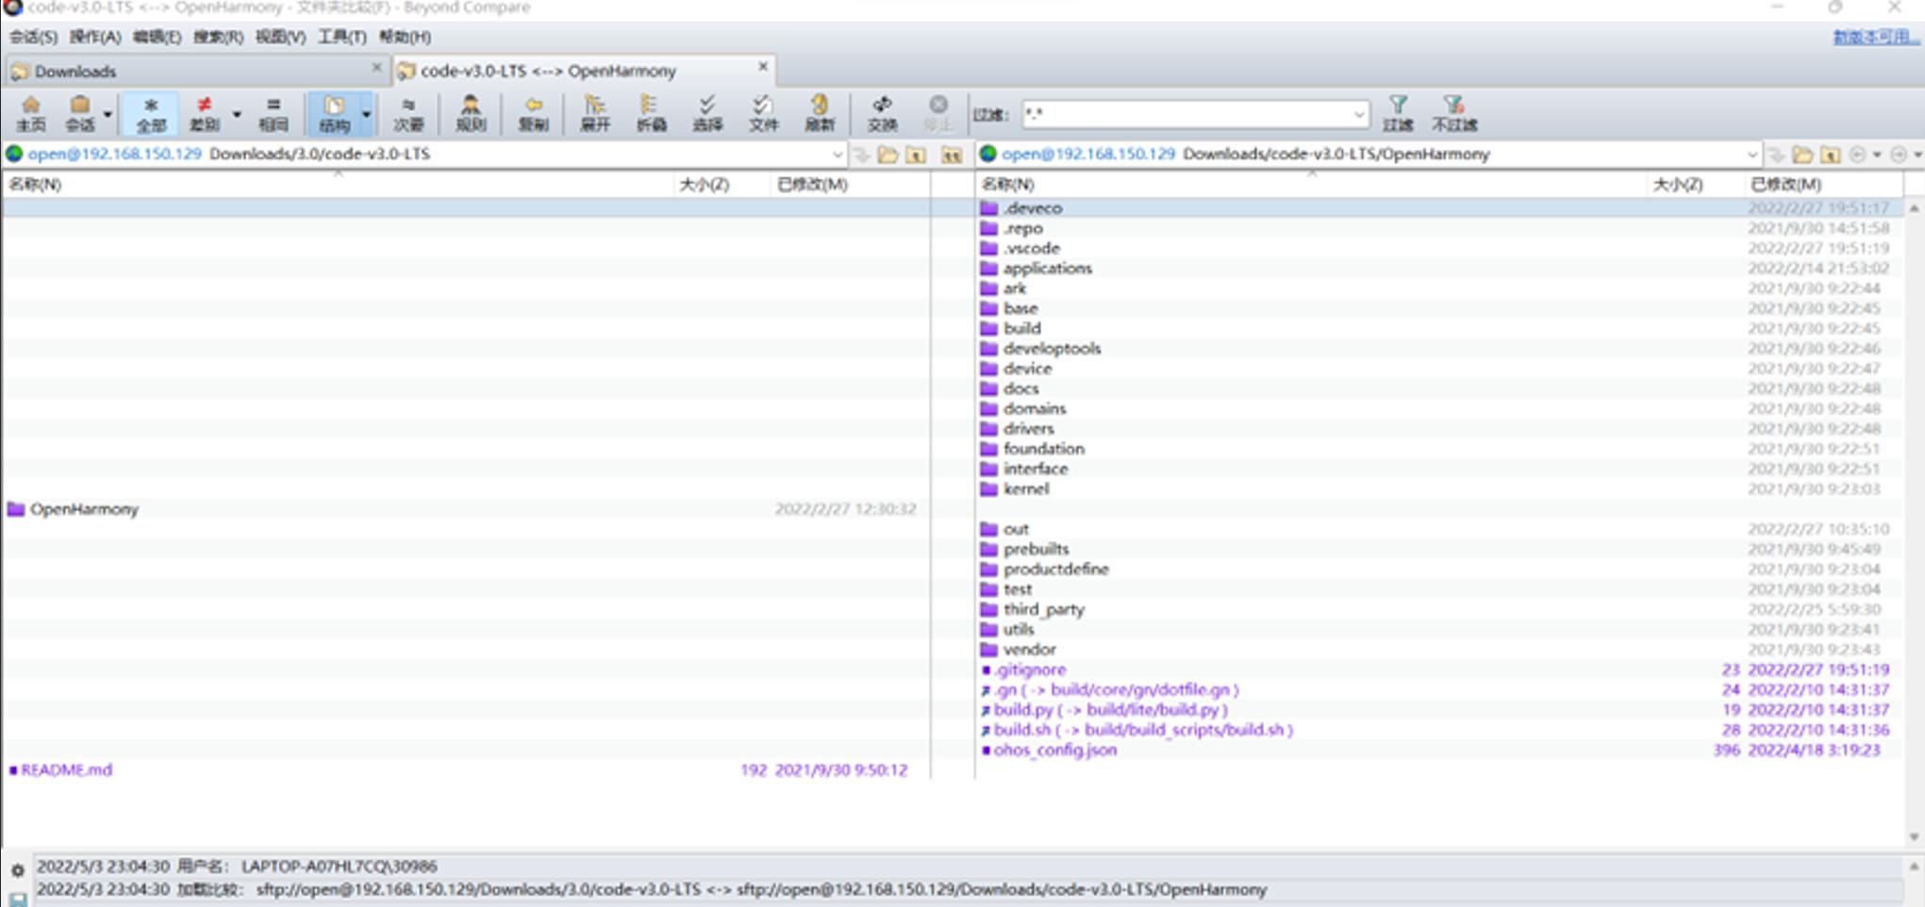
Task: Open the 工具(T) menu
Action: point(341,37)
